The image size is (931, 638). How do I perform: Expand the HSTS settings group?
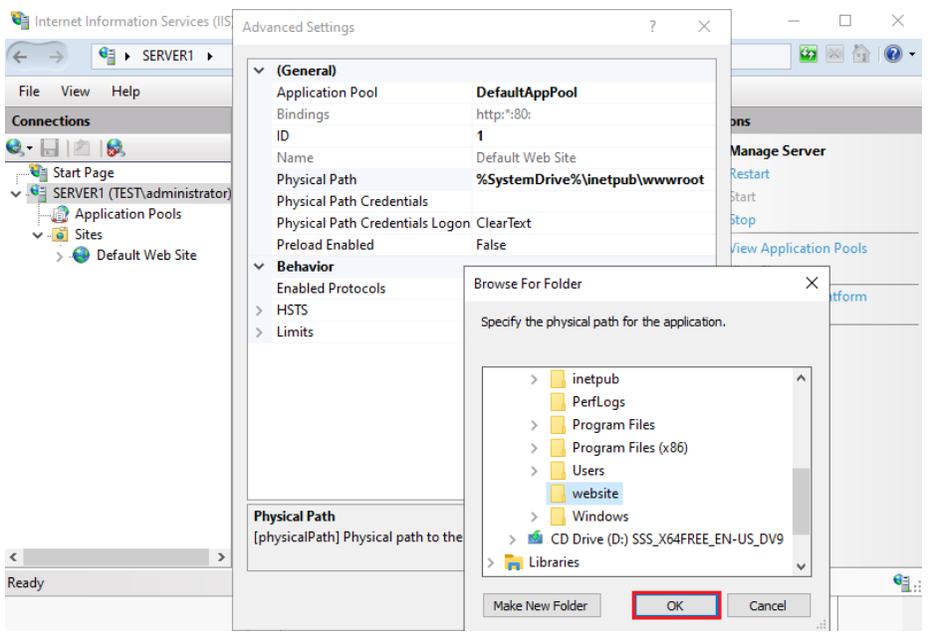click(261, 311)
